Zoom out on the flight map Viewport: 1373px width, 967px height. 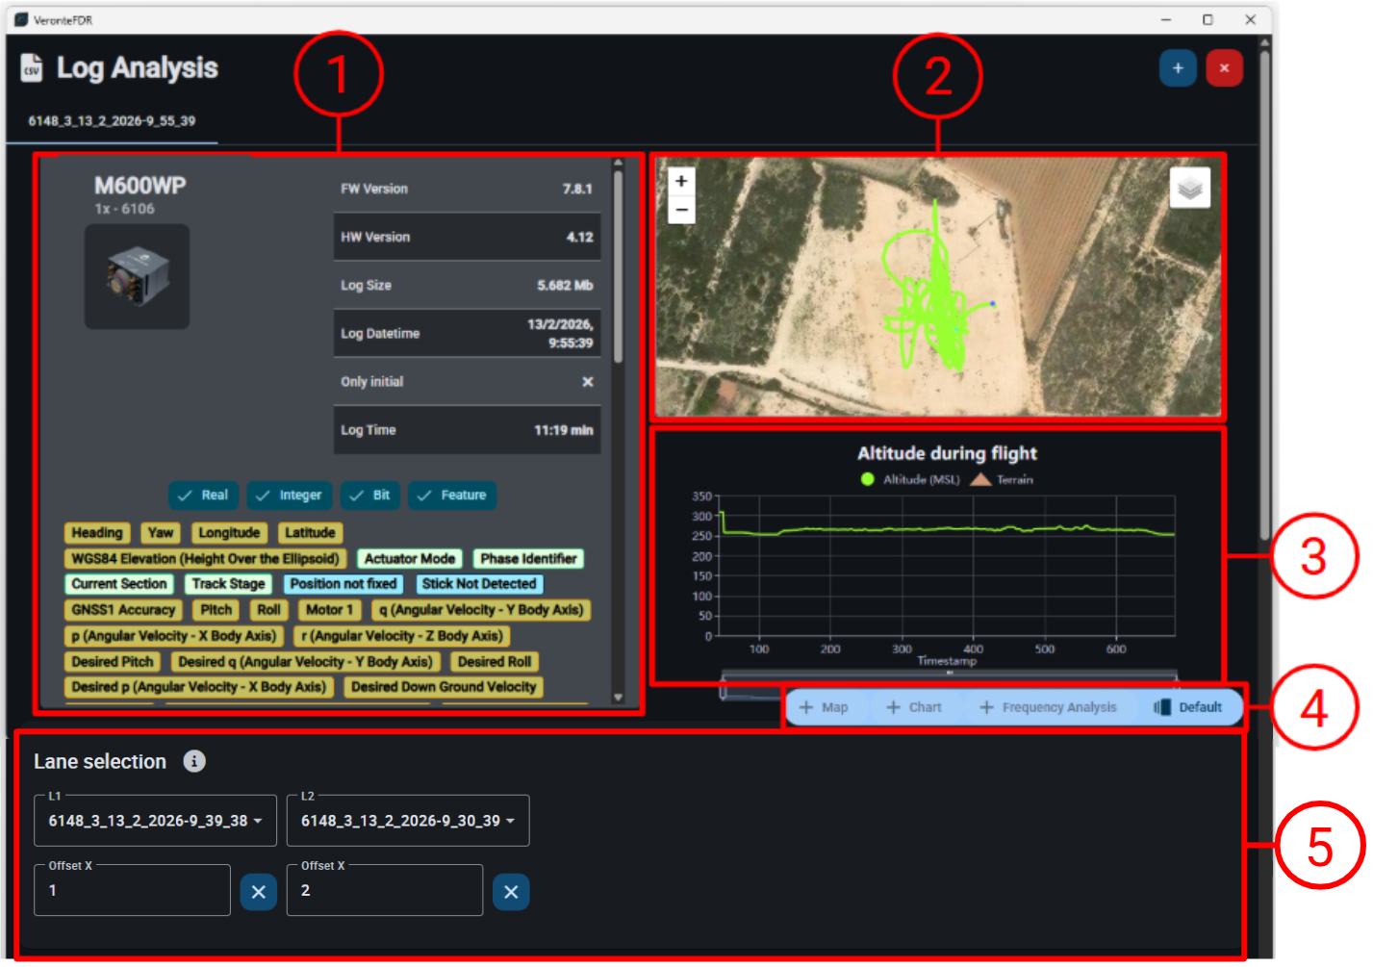(681, 209)
